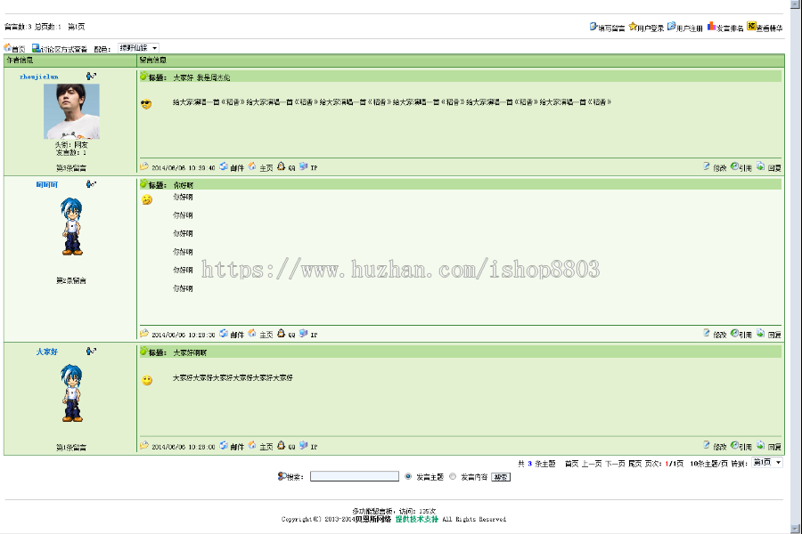Click the 讨论区方式查看 view-mode icon
The image size is (802, 534).
36,48
